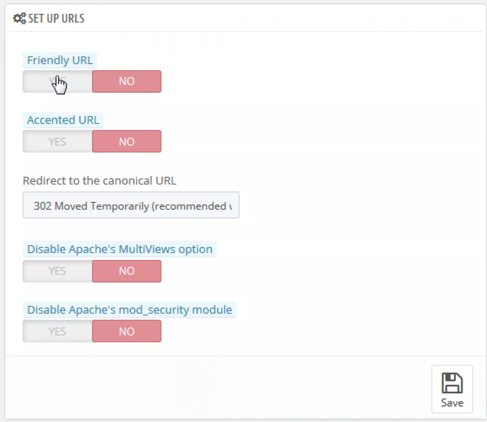487x422 pixels.
Task: Click the Accented URL label
Action: [63, 120]
